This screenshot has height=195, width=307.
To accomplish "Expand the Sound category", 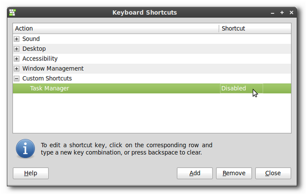I will click(17, 39).
